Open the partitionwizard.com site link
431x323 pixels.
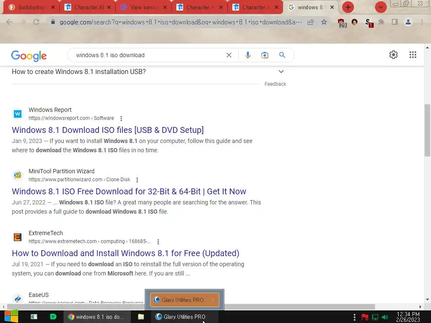pyautogui.click(x=79, y=180)
